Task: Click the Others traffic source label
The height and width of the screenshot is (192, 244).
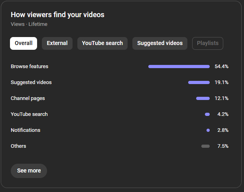Action: point(18,146)
